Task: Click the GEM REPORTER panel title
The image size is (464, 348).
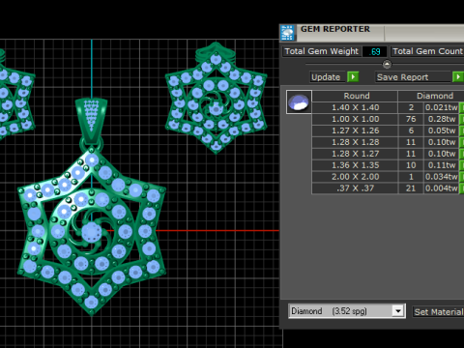Action: coord(335,29)
